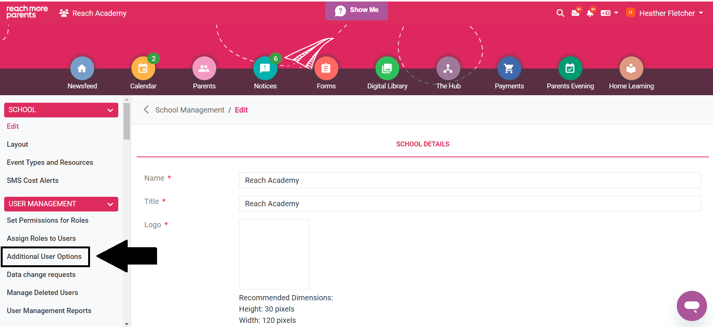Image resolution: width=713 pixels, height=327 pixels.
Task: Open The Hub icon
Action: coord(448,68)
